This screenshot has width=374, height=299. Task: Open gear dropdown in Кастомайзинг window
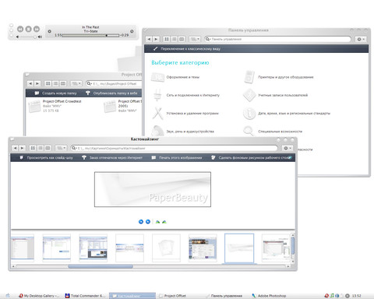288,148
